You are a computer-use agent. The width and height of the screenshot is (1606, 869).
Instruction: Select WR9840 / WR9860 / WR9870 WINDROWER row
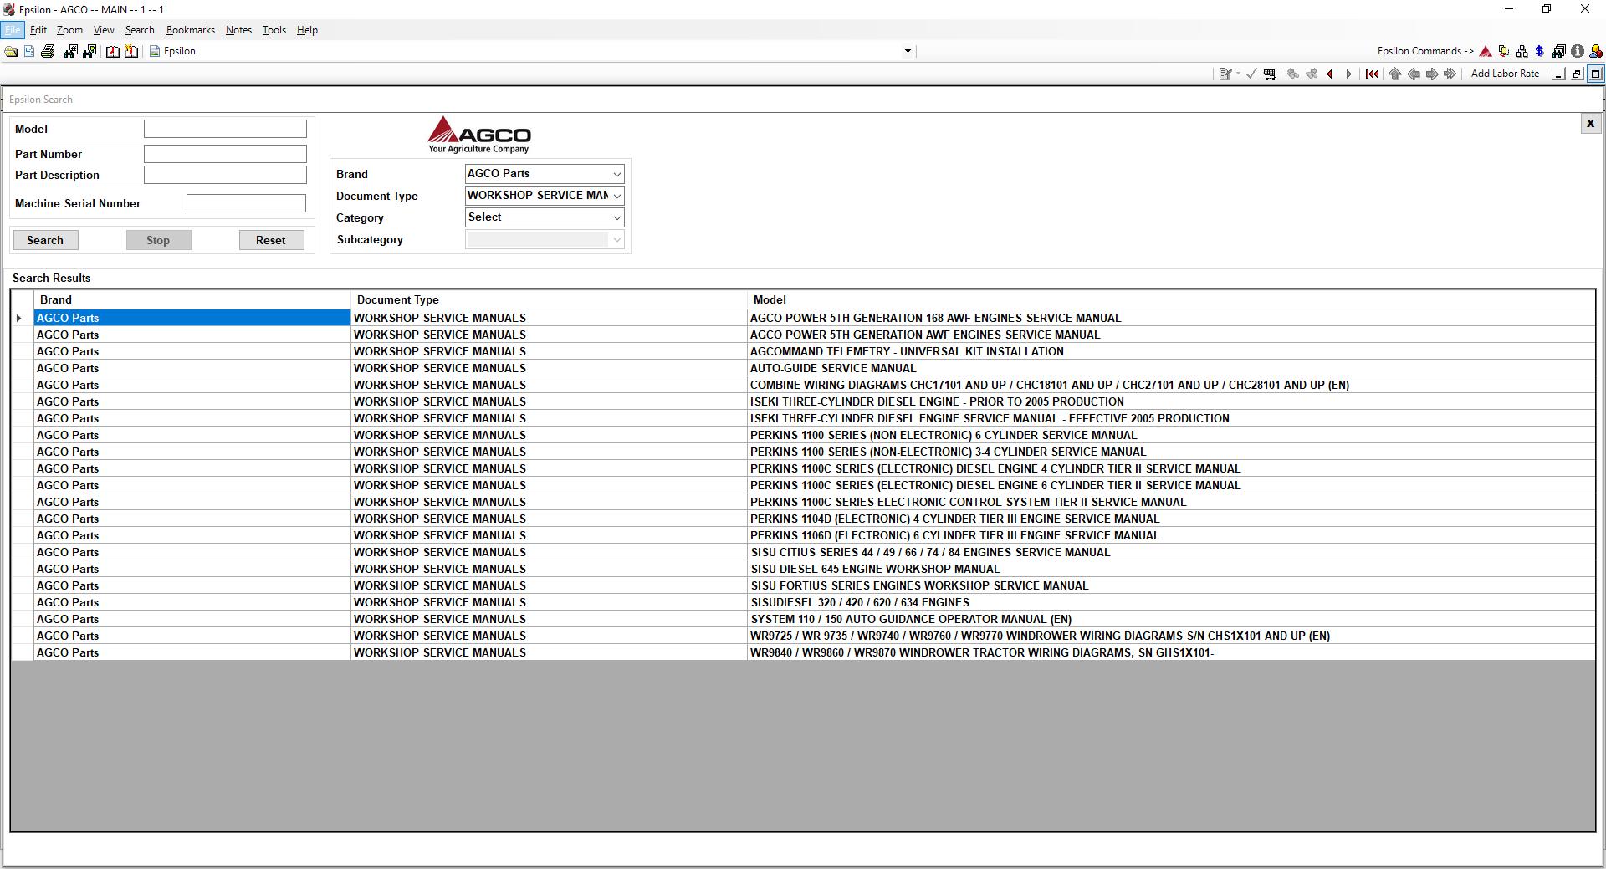803,652
